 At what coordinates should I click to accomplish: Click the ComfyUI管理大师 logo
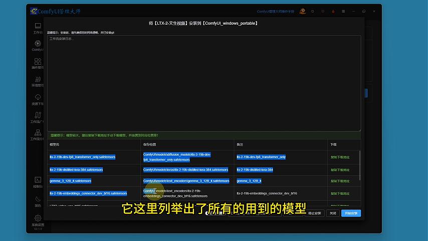(56, 11)
